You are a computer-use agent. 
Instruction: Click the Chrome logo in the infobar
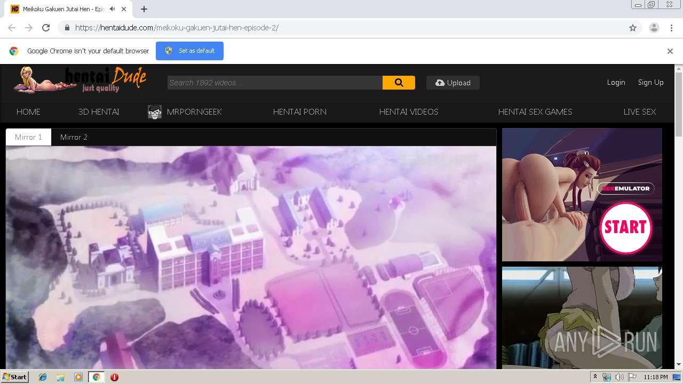pyautogui.click(x=14, y=51)
